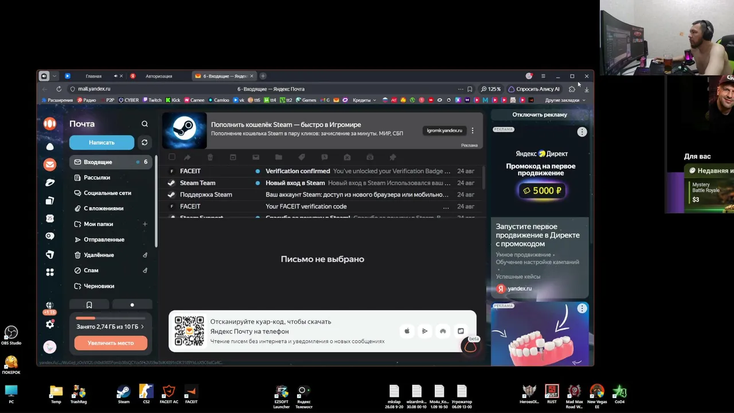Open Steam ad options menu dots
734x413 pixels.
click(473, 131)
